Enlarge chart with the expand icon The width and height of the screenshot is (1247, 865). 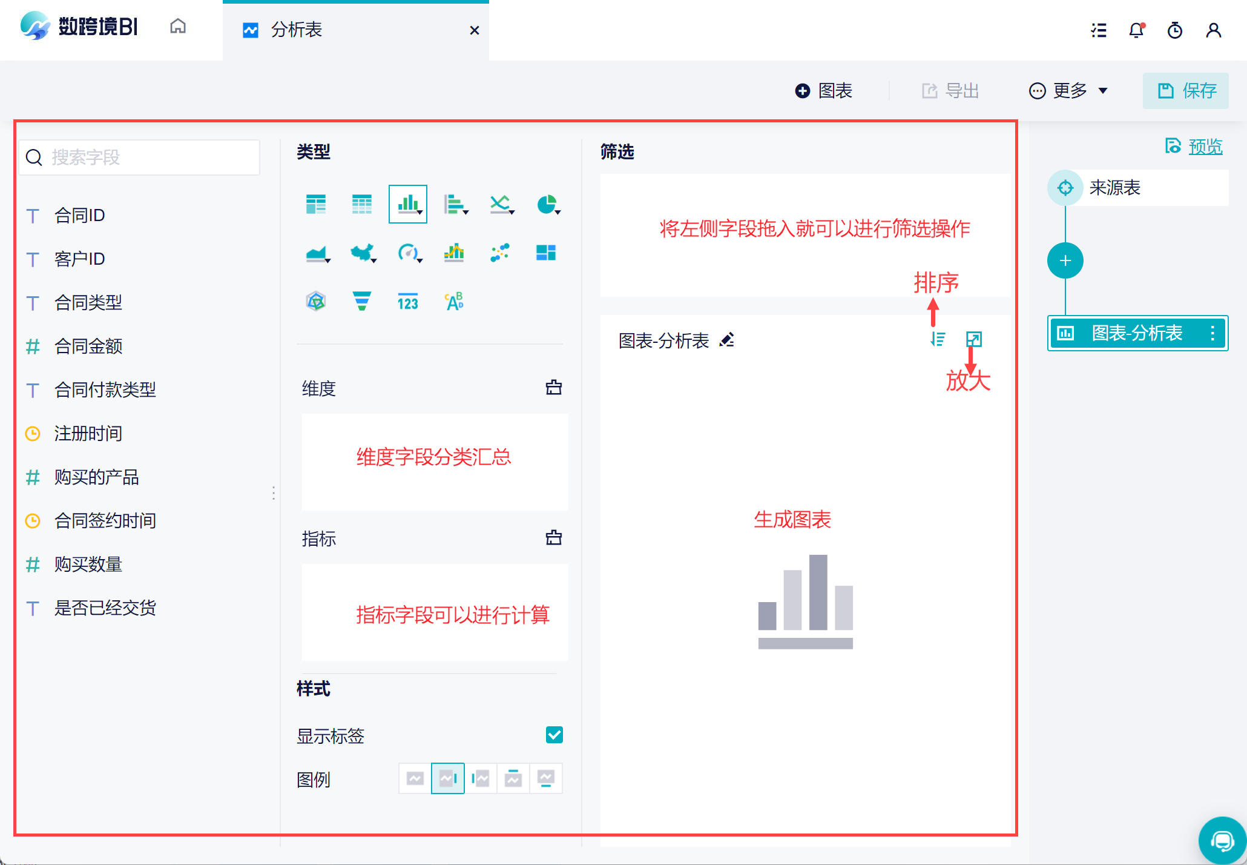(x=974, y=339)
